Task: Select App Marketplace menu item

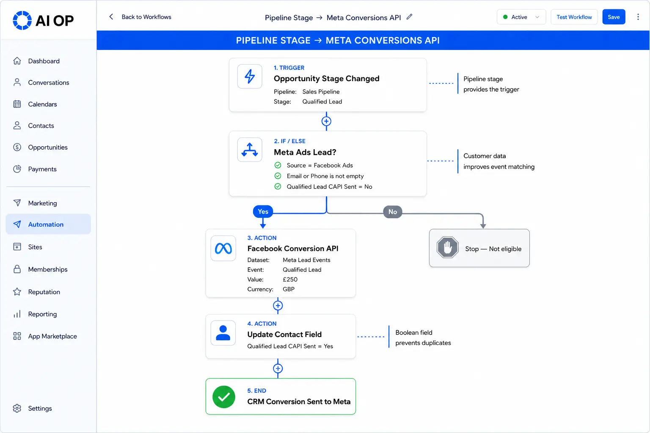Action: [48, 336]
